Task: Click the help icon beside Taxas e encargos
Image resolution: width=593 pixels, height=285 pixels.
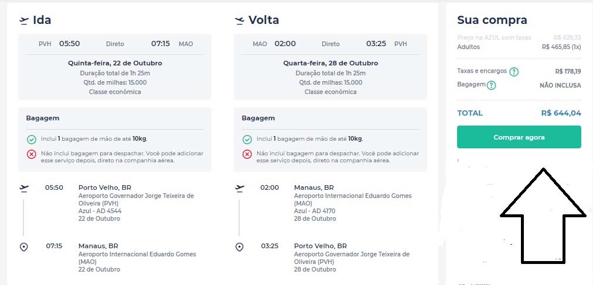Action: click(514, 72)
